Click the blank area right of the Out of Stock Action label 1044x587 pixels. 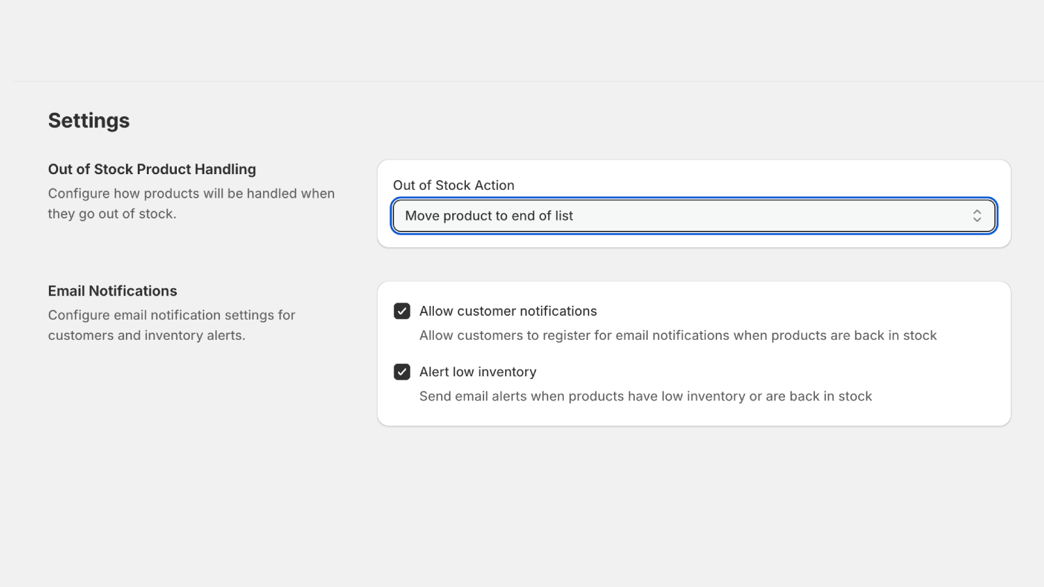pos(750,185)
